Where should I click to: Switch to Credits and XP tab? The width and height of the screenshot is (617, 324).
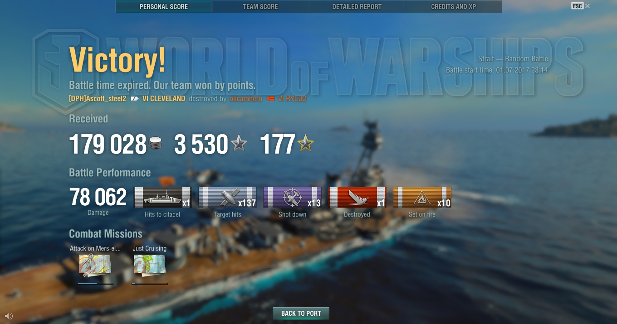click(x=454, y=7)
